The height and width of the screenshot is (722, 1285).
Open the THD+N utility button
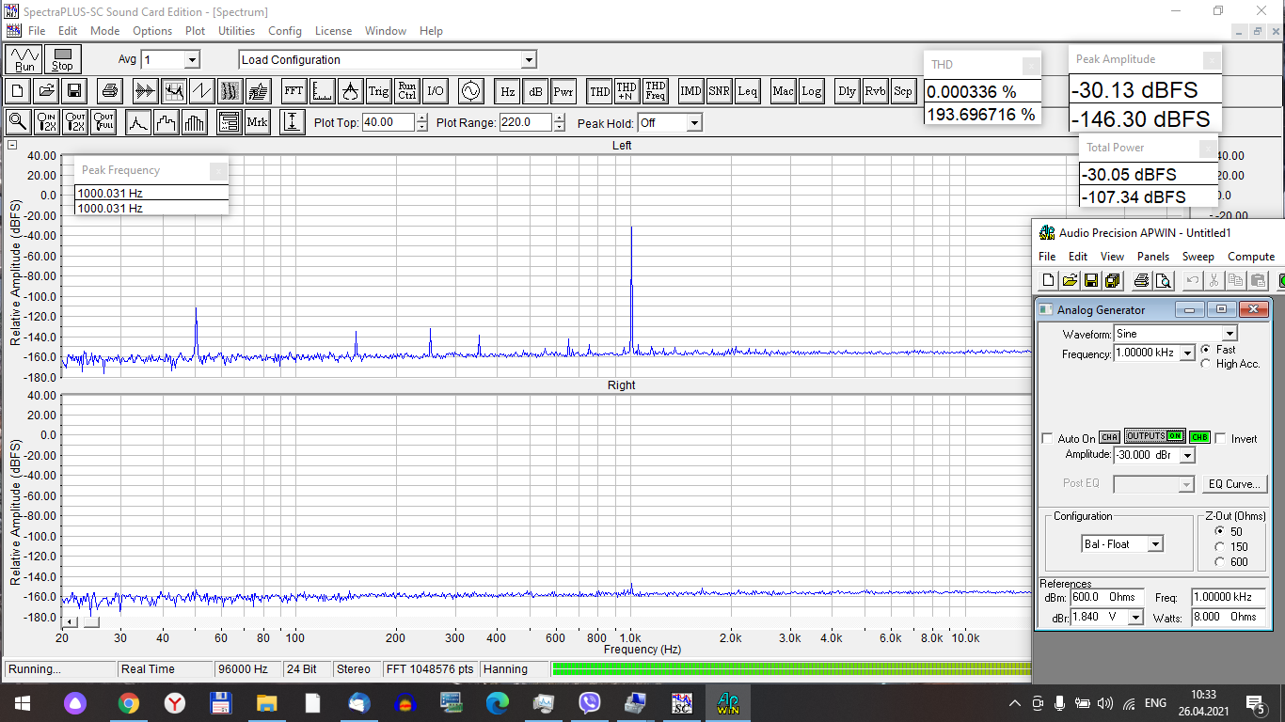[x=627, y=91]
